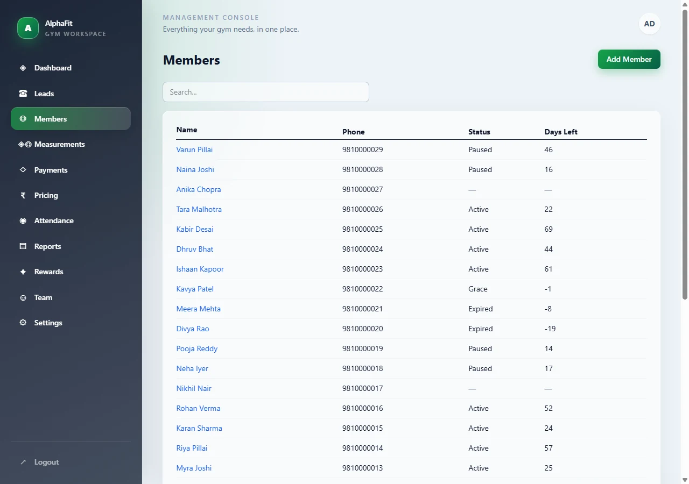Screen dimensions: 689x484
Task: Click the Payments diamond outline icon
Action: point(23,170)
